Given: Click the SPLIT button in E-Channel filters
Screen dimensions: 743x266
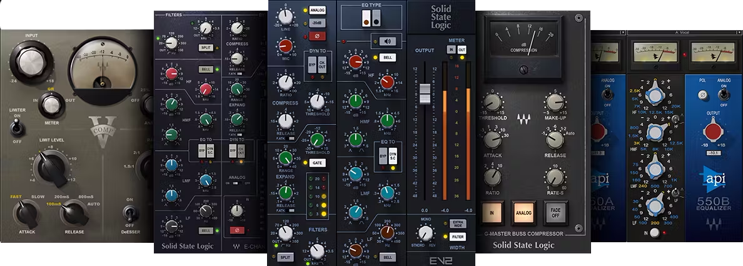Looking at the screenshot, I should pos(206,48).
